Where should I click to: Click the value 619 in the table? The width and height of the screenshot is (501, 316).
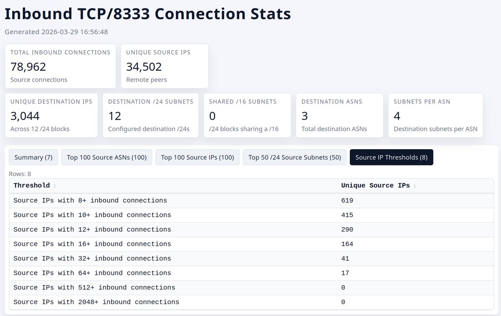347,201
